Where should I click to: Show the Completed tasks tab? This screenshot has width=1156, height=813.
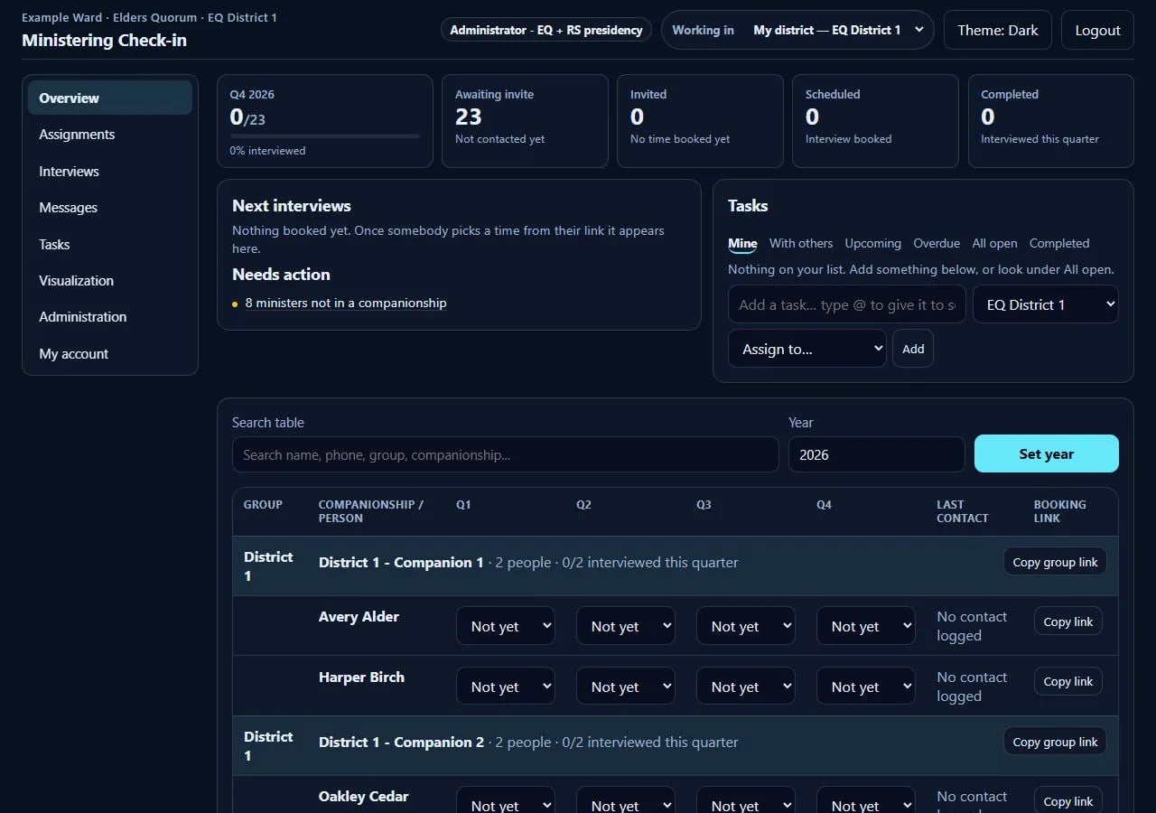(x=1059, y=243)
